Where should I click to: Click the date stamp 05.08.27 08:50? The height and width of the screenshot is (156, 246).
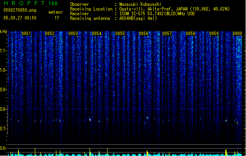[20, 18]
